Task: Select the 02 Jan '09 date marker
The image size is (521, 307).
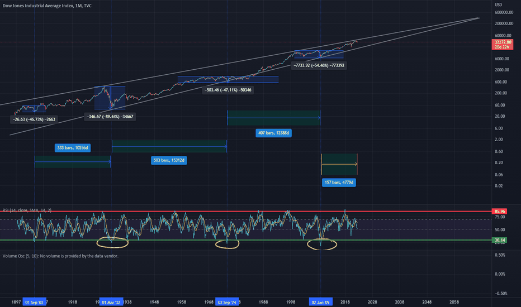Action: 320,302
